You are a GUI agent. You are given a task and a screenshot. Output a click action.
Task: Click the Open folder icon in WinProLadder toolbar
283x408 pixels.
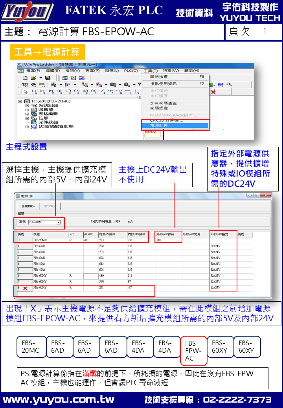(x=34, y=78)
